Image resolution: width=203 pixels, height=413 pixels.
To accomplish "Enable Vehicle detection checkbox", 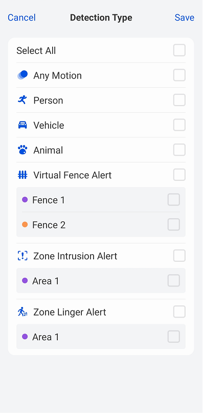I will click(179, 125).
